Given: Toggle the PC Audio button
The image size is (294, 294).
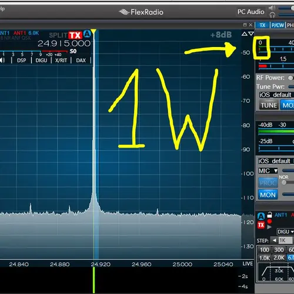Looking at the screenshot, I should point(251,12).
